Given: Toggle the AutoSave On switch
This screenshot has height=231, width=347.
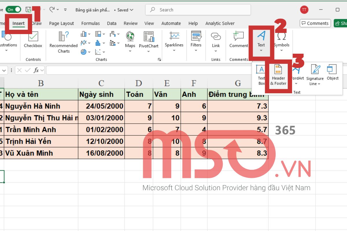Looking at the screenshot, I should (13, 10).
